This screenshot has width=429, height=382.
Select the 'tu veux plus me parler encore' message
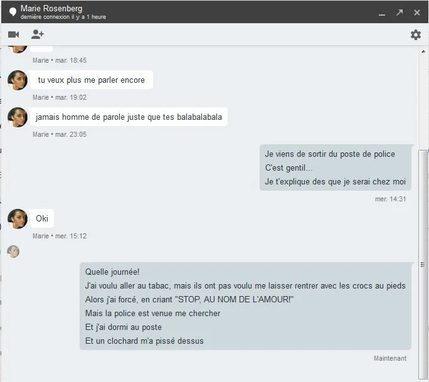[x=92, y=80]
